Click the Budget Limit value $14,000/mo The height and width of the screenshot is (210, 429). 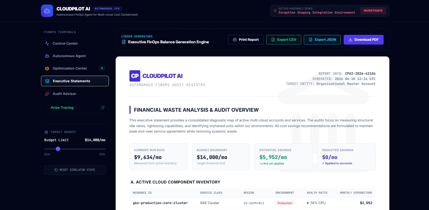point(95,140)
